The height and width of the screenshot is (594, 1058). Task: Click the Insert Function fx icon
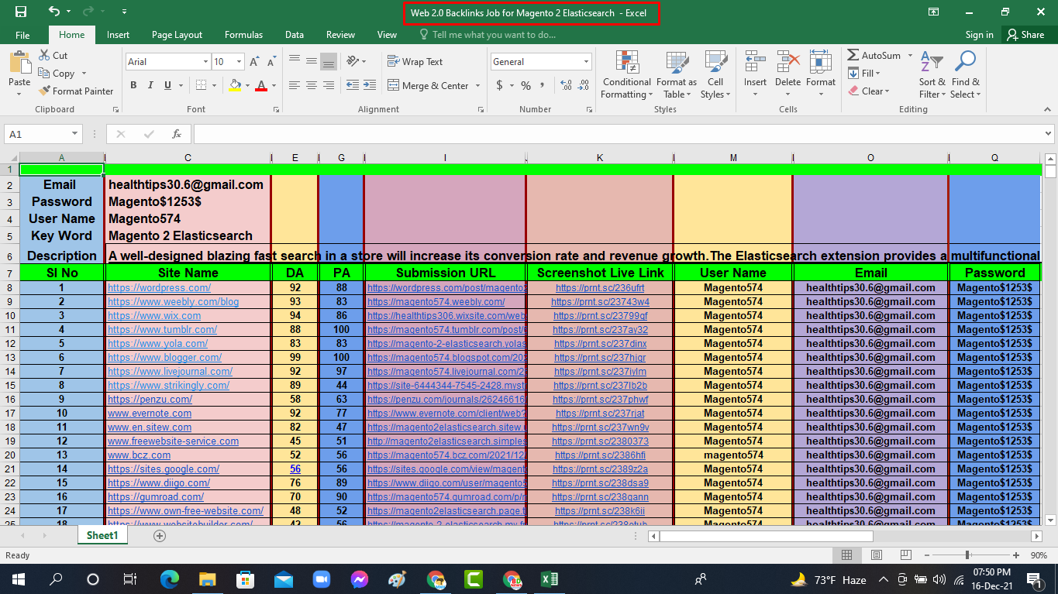coord(177,134)
